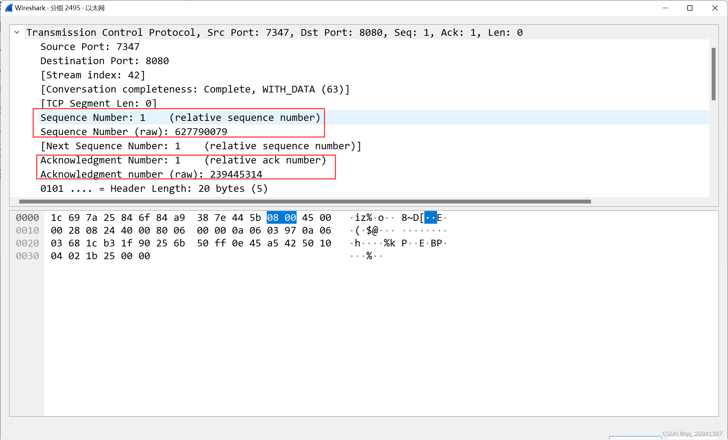
Task: Click ASCII text BP in row 0020
Action: point(436,243)
